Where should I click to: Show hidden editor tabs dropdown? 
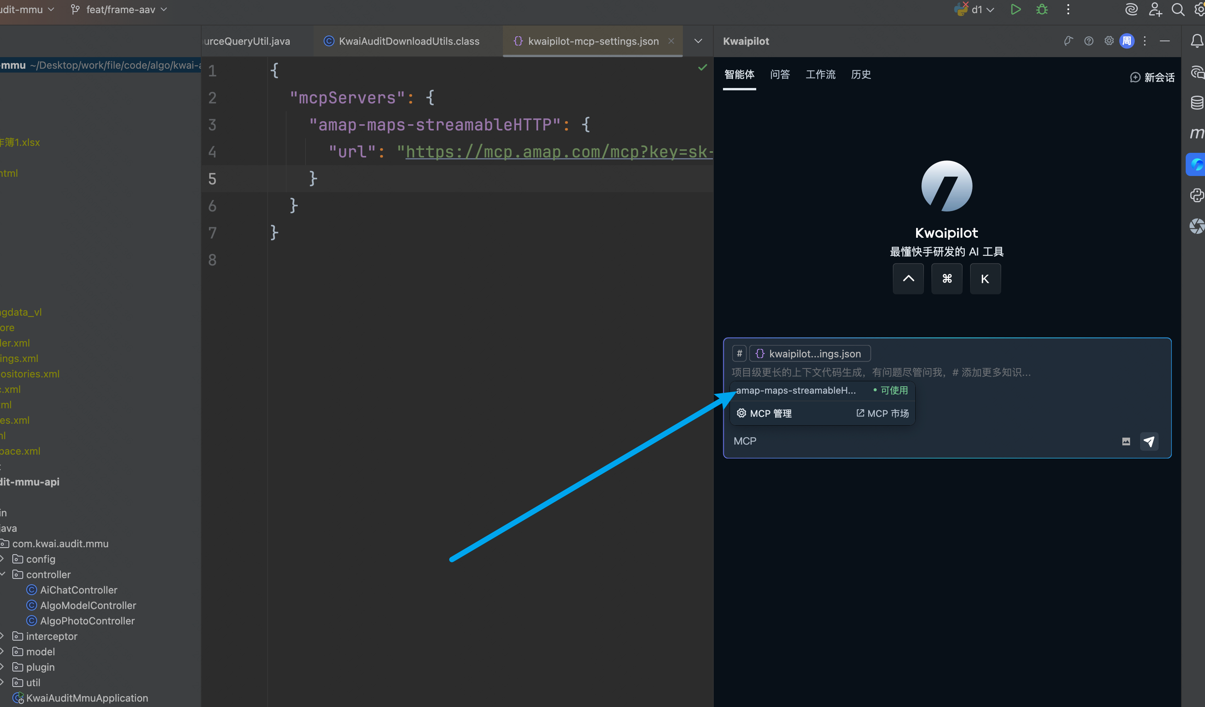point(698,41)
